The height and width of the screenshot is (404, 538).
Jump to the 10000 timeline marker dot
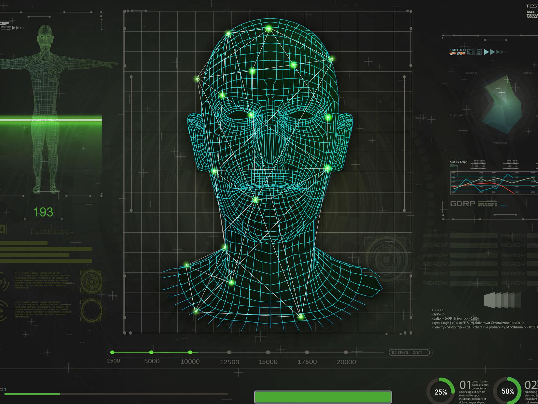tap(190, 352)
